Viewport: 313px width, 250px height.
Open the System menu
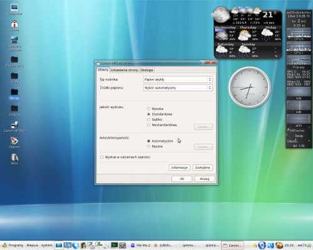pyautogui.click(x=47, y=245)
